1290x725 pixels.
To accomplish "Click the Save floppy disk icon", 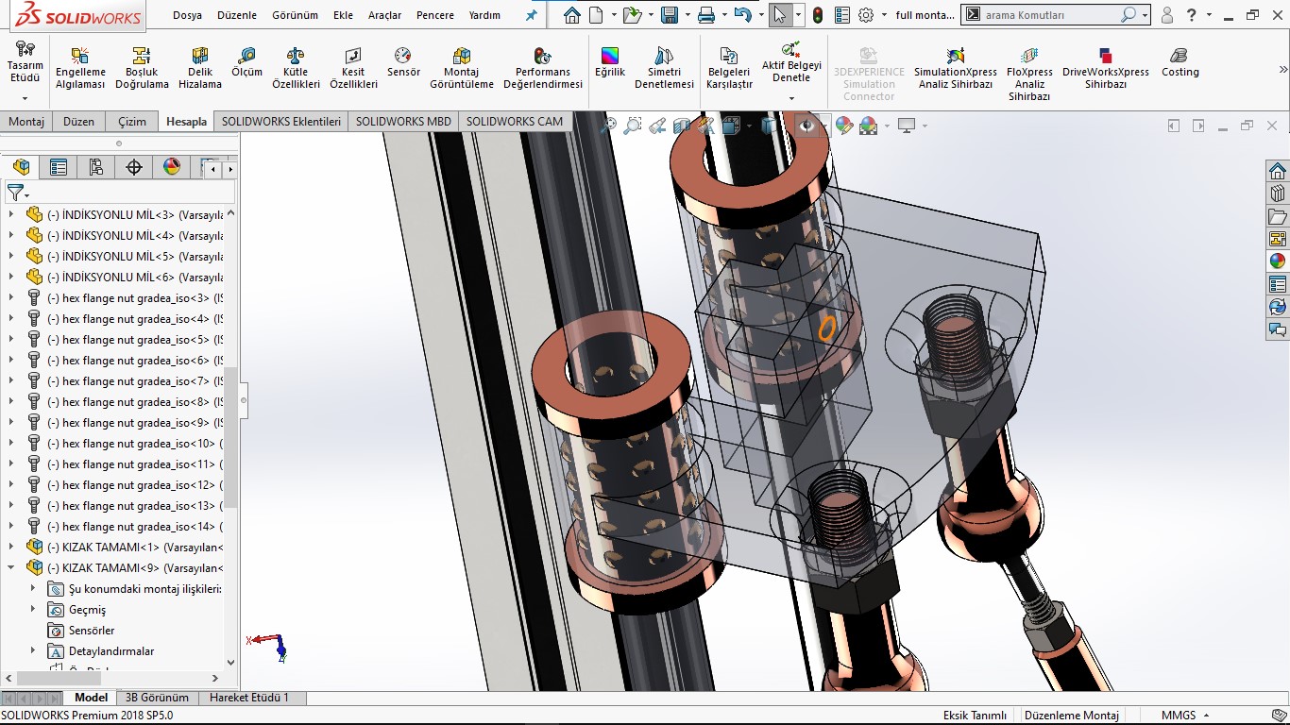I will tap(670, 15).
